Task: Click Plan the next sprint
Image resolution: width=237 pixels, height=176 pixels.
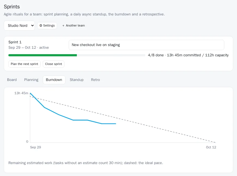Action: (x=25, y=64)
